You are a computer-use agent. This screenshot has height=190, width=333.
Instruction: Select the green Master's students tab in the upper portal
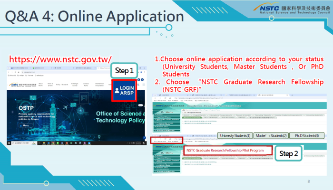192,118
